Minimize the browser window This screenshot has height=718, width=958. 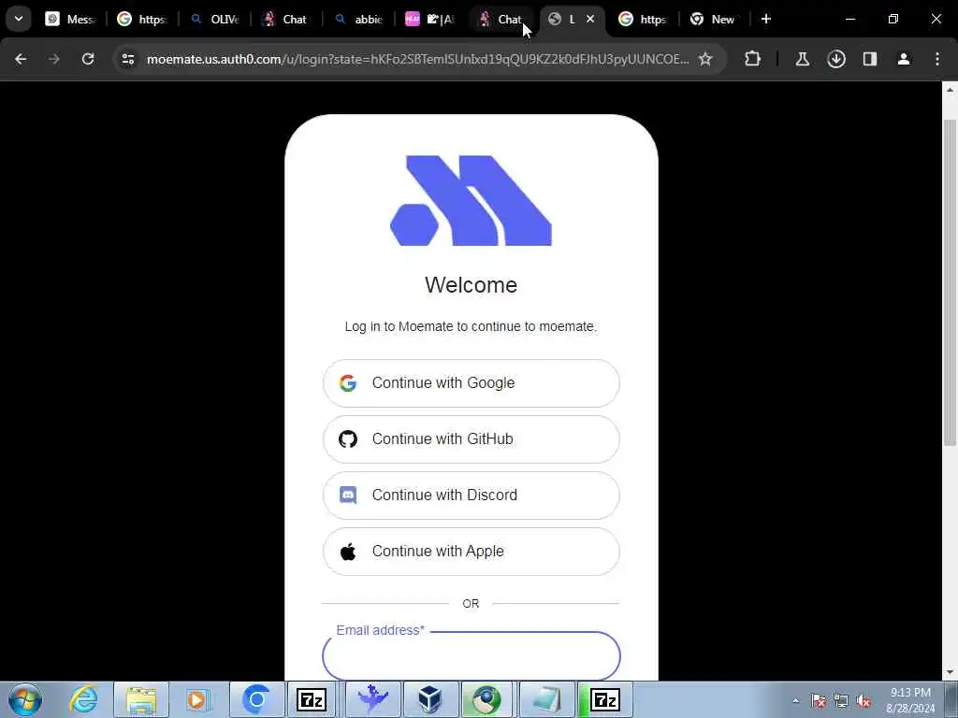[x=850, y=19]
